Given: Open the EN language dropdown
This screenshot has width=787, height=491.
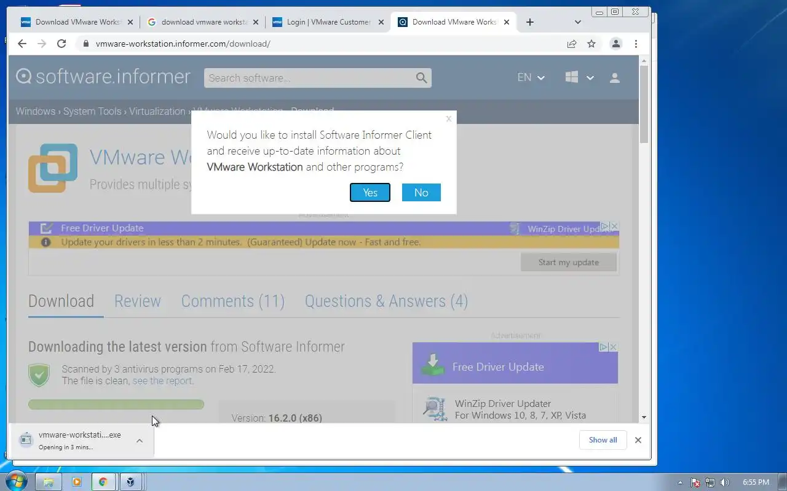Looking at the screenshot, I should coord(531,77).
